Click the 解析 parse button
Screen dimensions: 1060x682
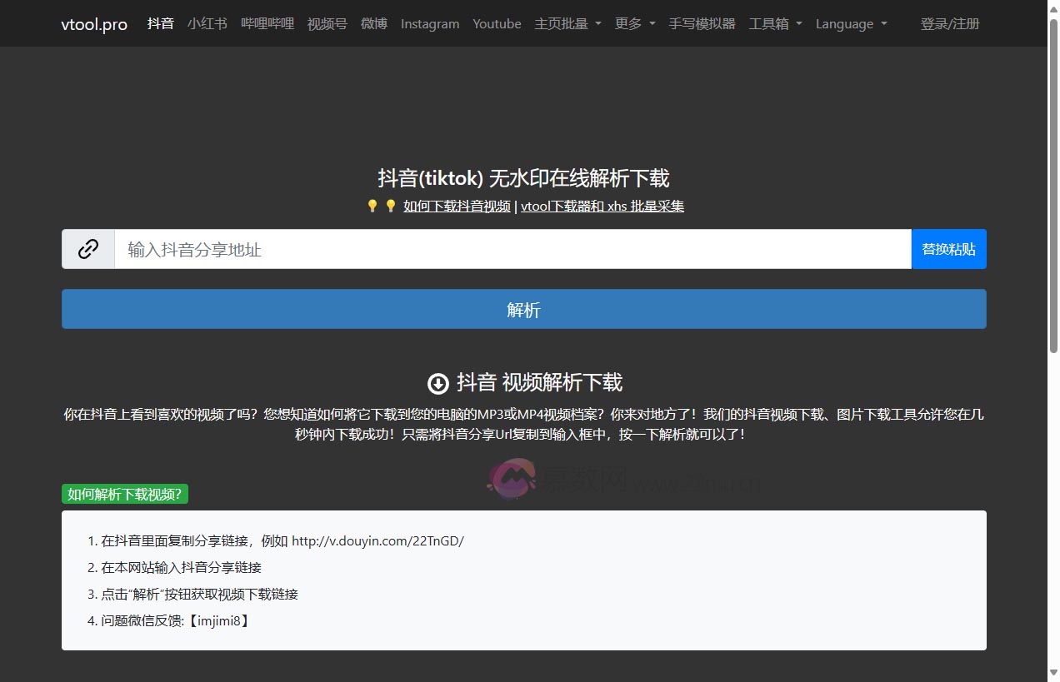[x=523, y=309]
